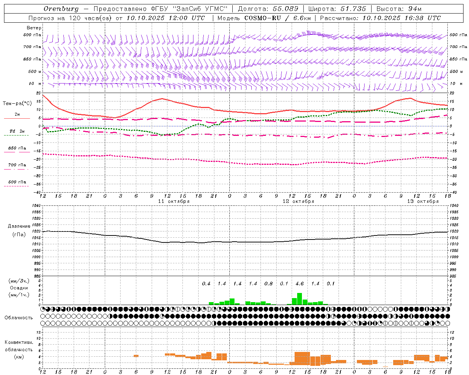Click the "Долгота: 55.089" longitude value
The width and height of the screenshot is (469, 375).
(x=268, y=9)
